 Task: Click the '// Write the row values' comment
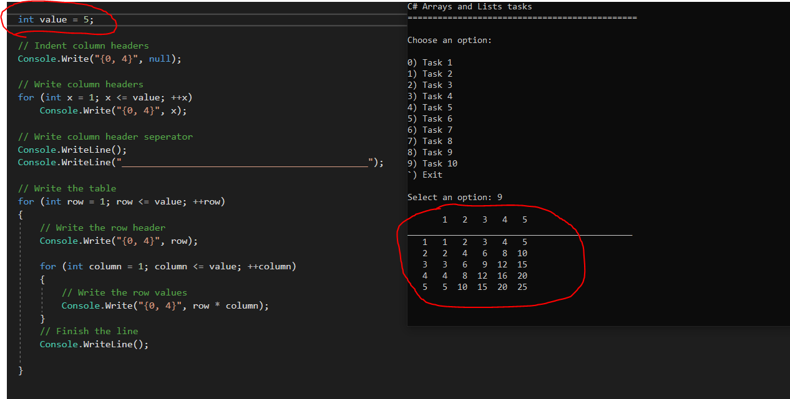(x=125, y=292)
